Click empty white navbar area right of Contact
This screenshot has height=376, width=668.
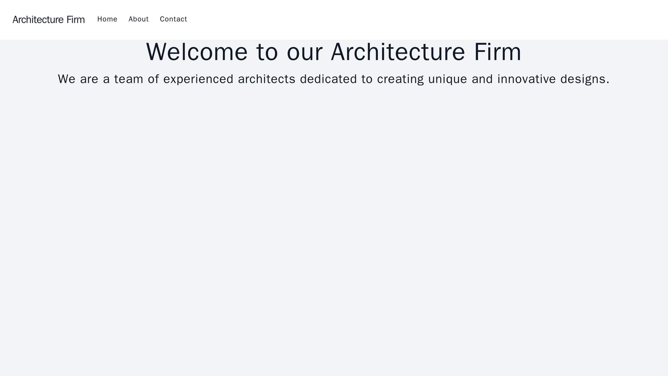pyautogui.click(x=416, y=19)
